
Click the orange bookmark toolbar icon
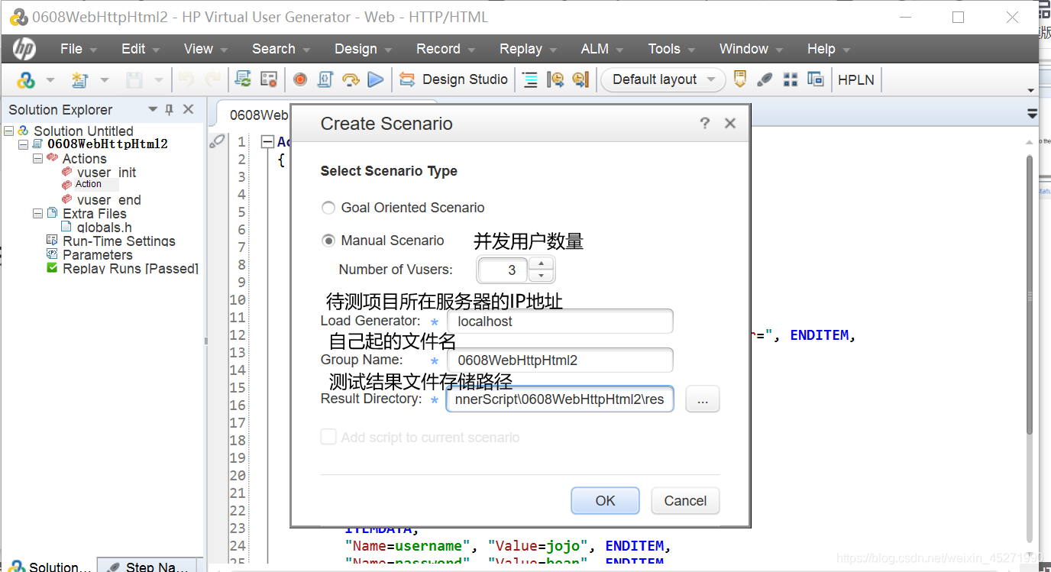click(x=739, y=79)
